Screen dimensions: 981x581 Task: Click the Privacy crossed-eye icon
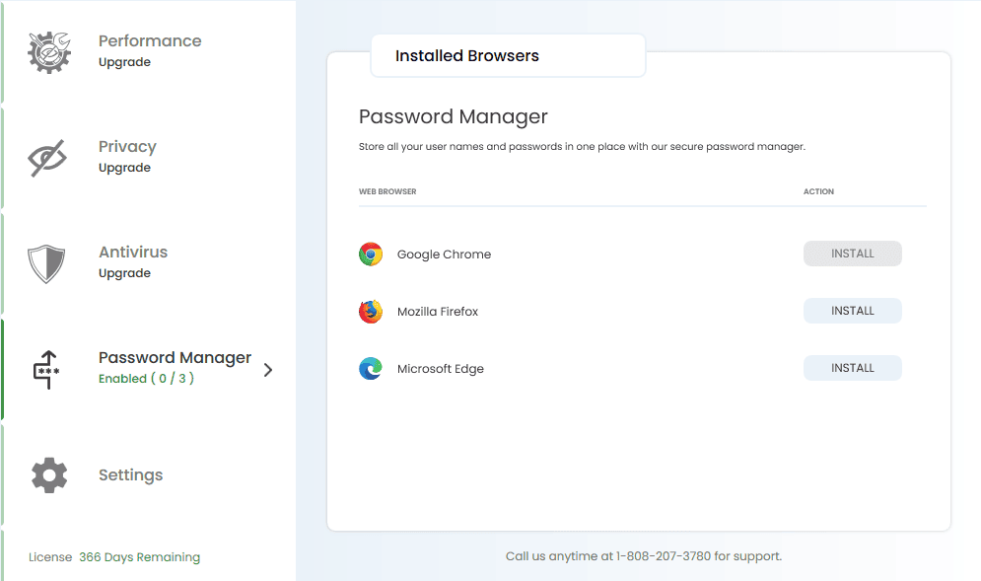point(47,158)
